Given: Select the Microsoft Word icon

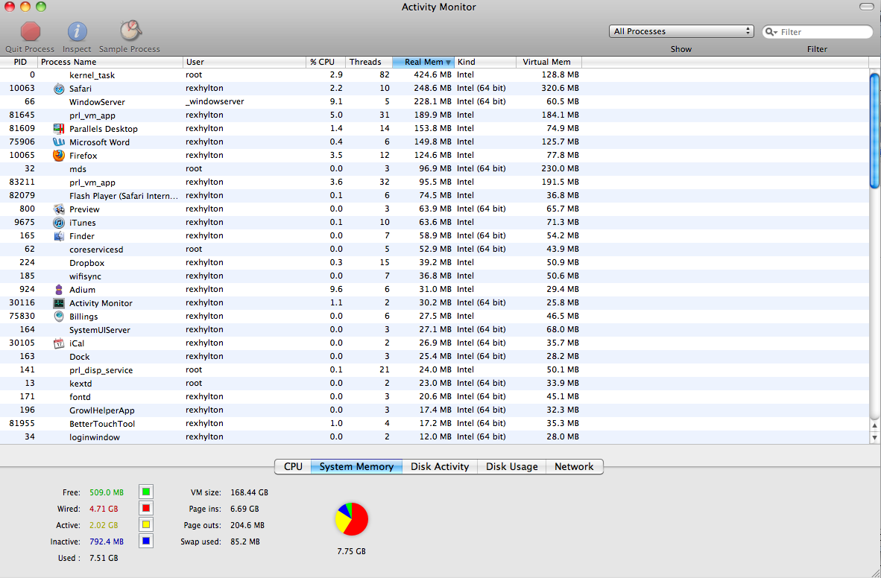Looking at the screenshot, I should (59, 142).
